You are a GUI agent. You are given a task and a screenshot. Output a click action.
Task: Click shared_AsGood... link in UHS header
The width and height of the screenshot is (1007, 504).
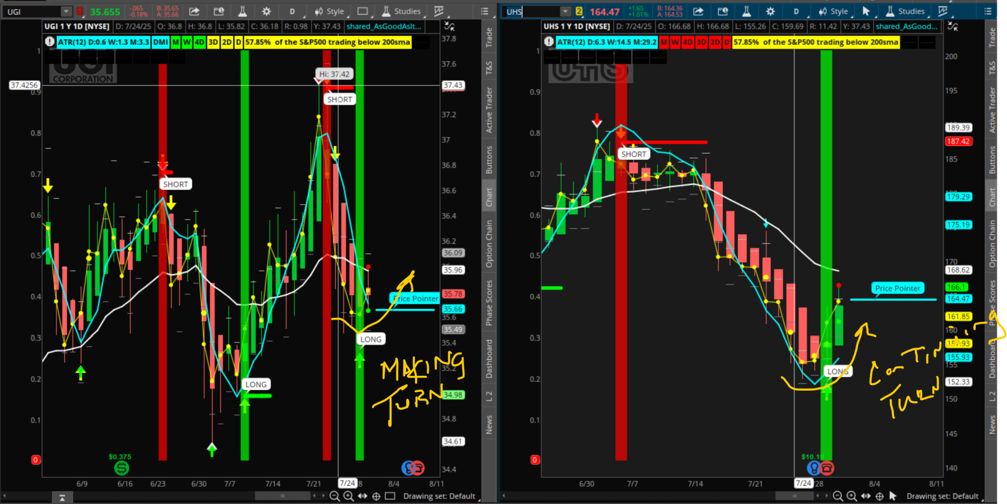pyautogui.click(x=906, y=26)
